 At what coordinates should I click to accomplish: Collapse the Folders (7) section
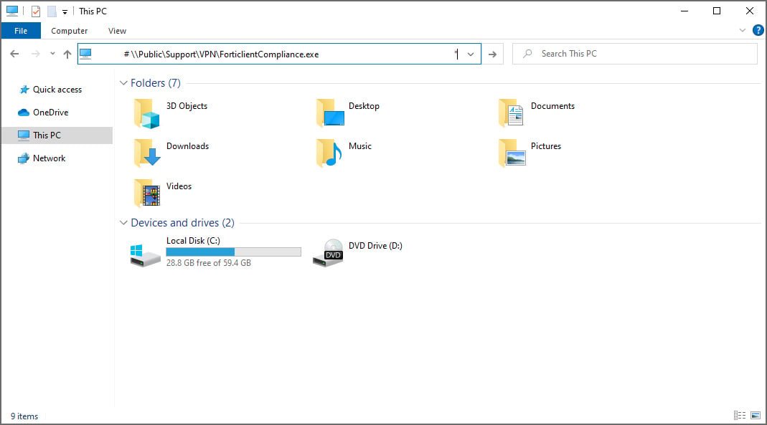[123, 83]
